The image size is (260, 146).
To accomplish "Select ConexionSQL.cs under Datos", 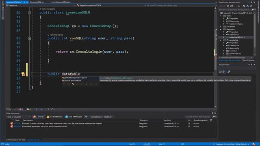I will pos(236,24).
